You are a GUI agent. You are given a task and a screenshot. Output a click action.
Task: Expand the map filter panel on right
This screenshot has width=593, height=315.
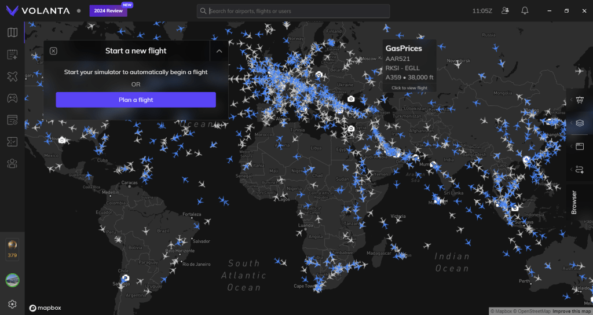[580, 100]
